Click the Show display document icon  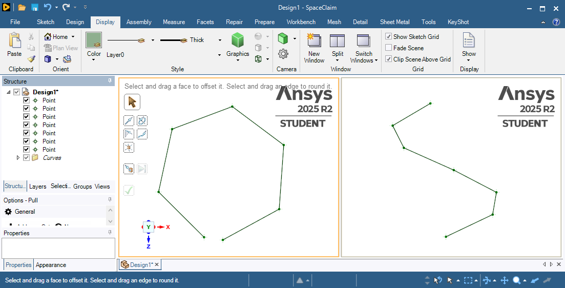click(x=469, y=40)
